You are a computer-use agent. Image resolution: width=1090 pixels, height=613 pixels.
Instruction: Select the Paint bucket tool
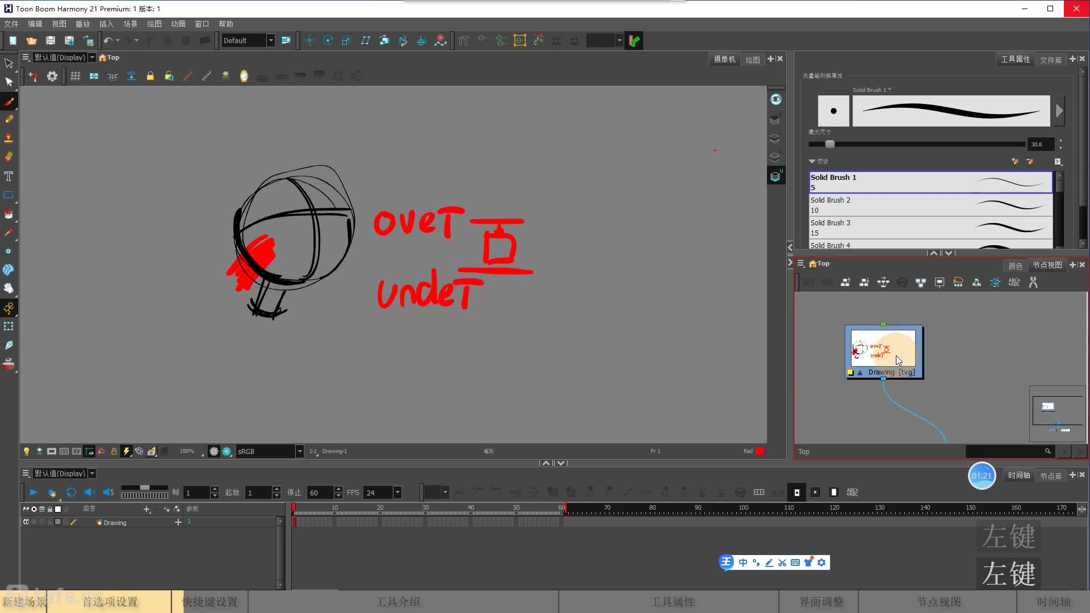point(9,214)
